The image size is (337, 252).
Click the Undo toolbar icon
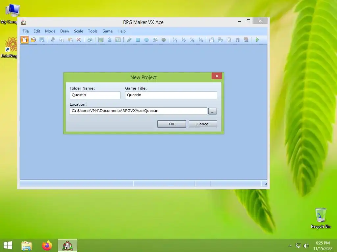pos(90,40)
